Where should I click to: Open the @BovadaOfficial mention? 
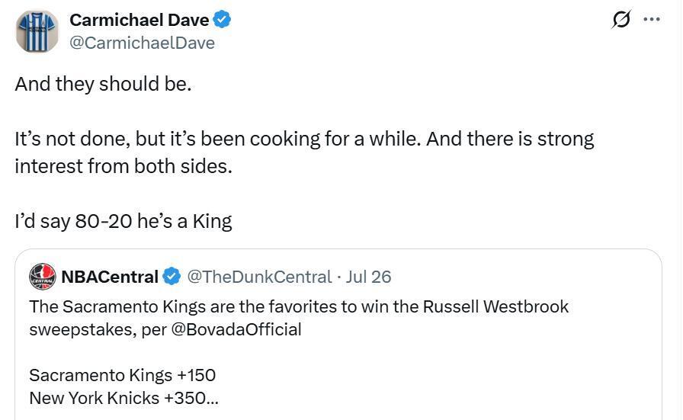(x=236, y=330)
